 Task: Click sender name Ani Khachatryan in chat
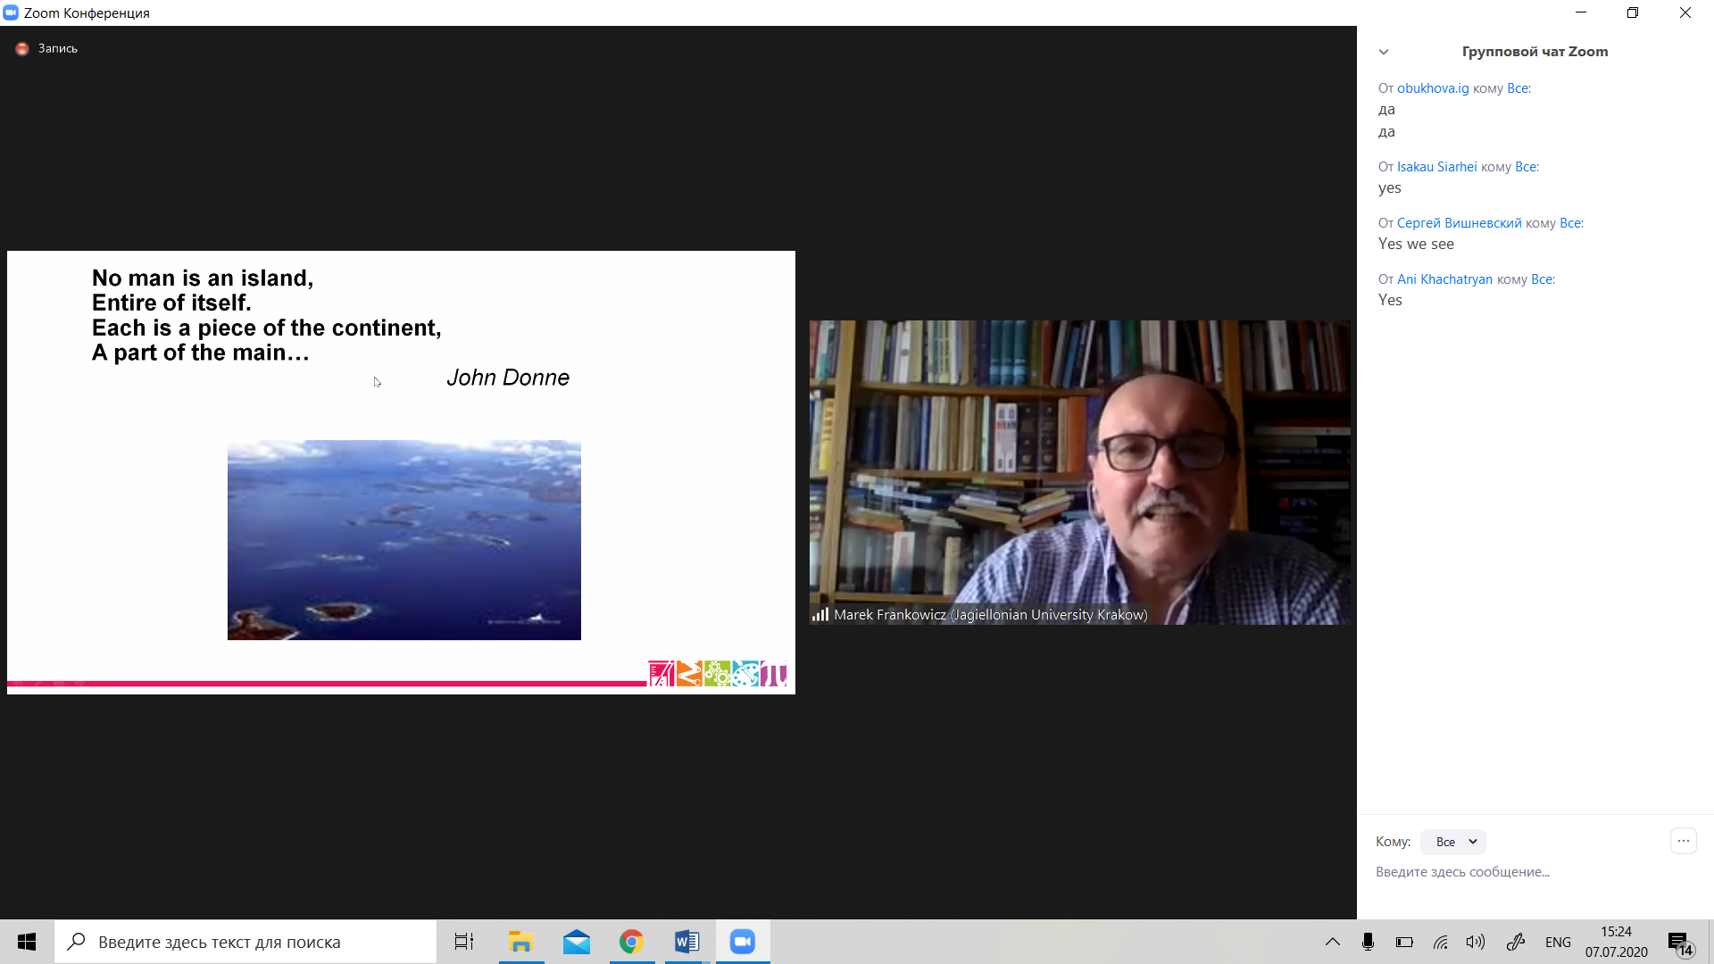pyautogui.click(x=1444, y=279)
